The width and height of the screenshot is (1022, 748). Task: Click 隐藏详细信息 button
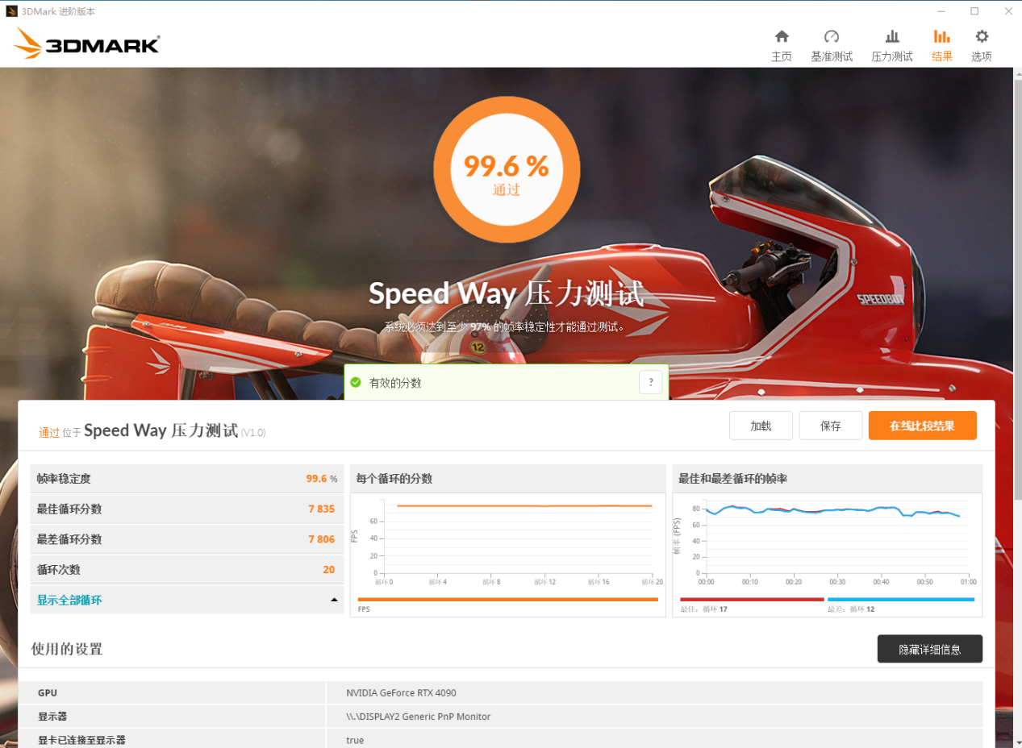(x=930, y=649)
